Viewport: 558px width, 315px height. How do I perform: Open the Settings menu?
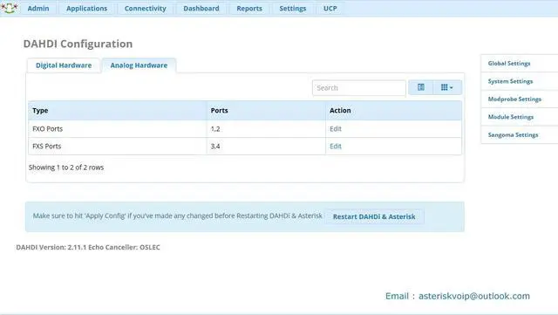point(293,8)
